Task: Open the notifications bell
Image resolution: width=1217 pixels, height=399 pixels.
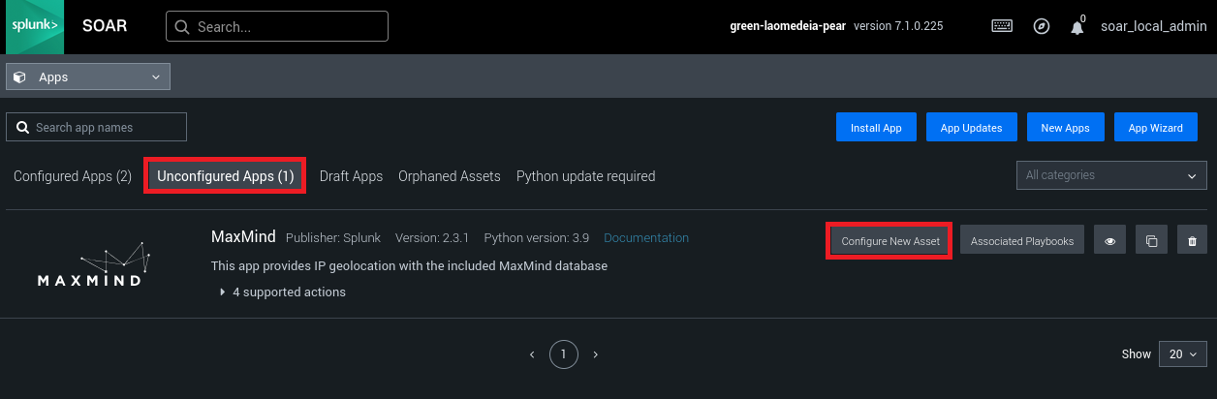Action: (1077, 27)
